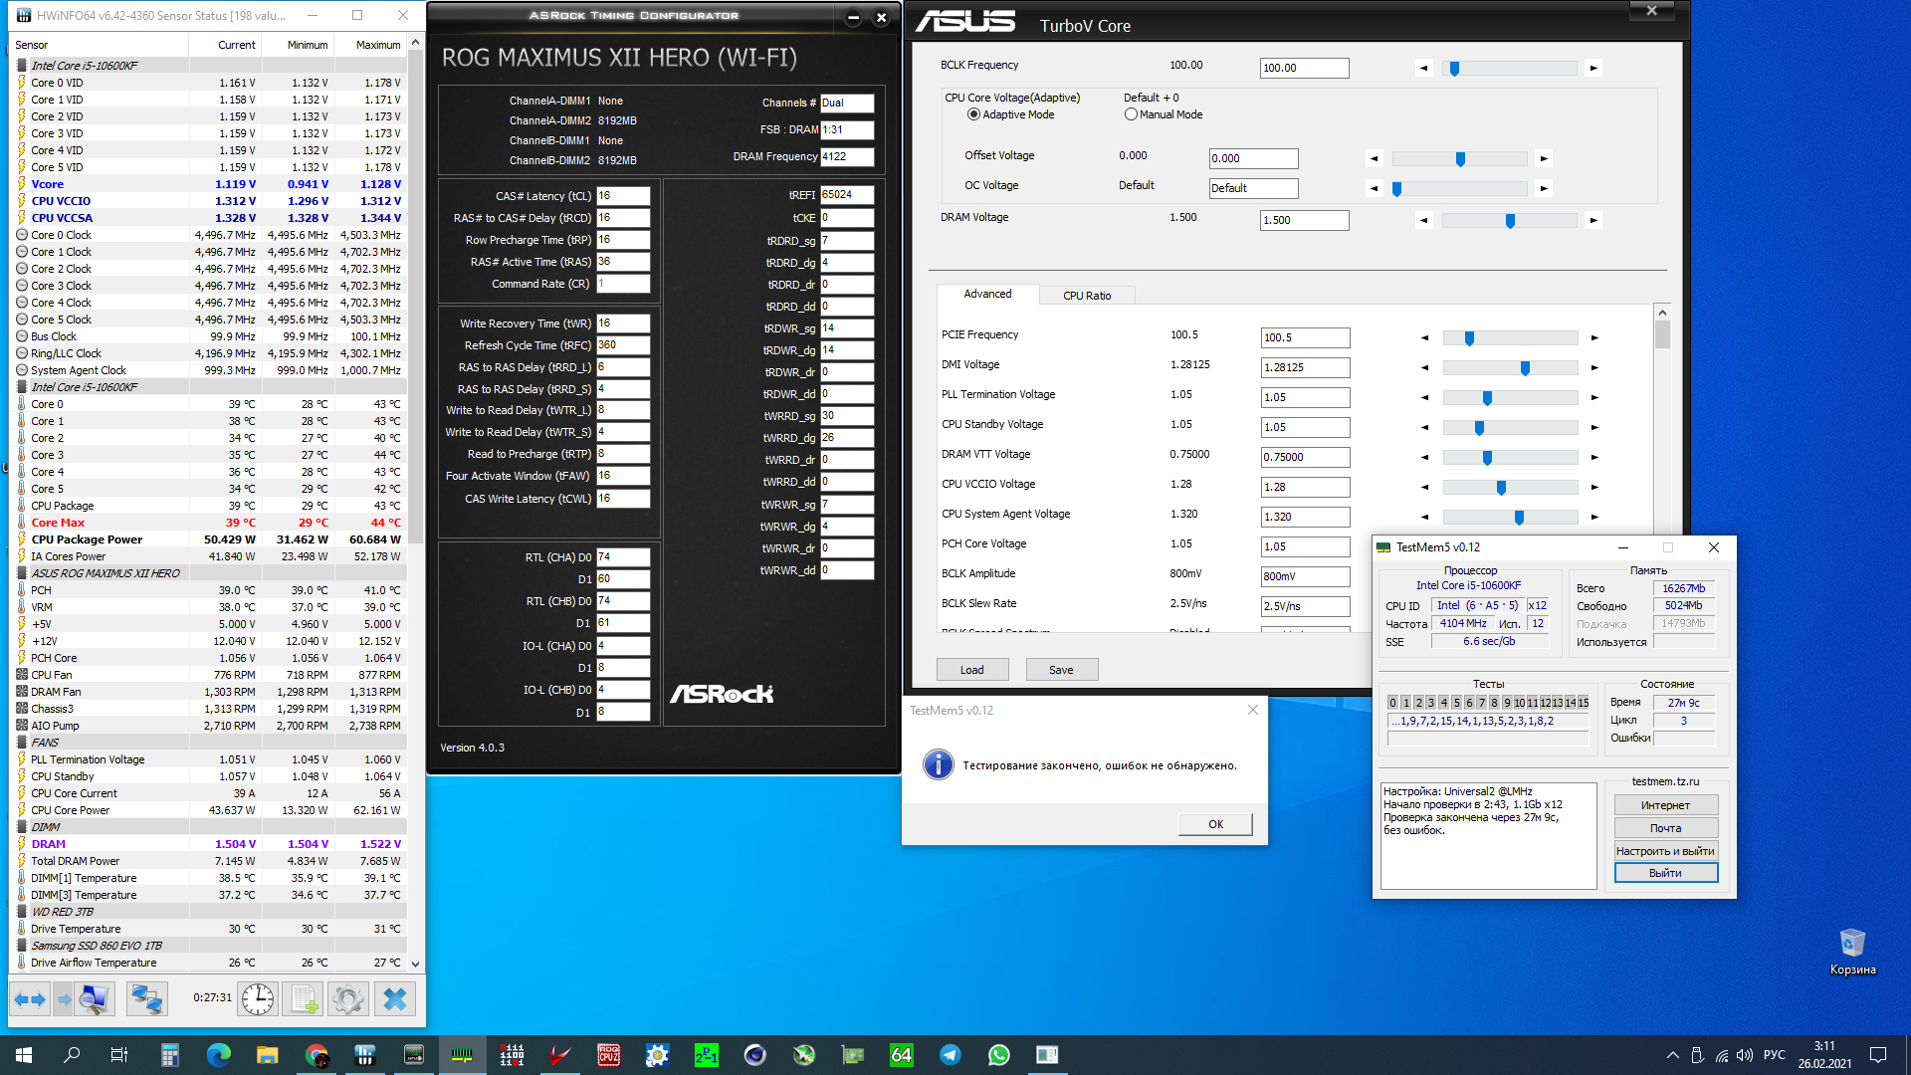The height and width of the screenshot is (1075, 1911).
Task: Select the Advanced tab in TurboV
Action: coord(987,294)
